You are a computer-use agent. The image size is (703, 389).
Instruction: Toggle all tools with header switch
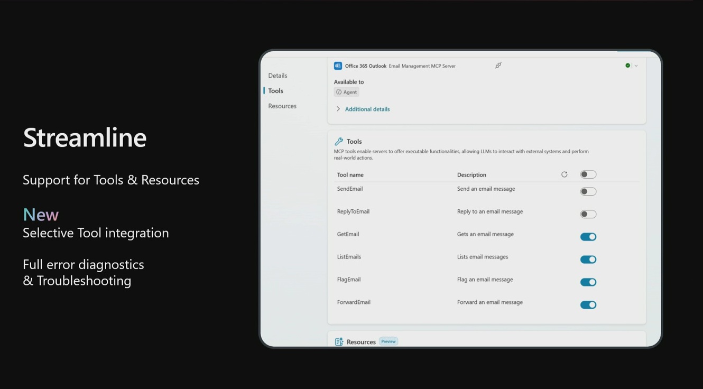pyautogui.click(x=588, y=174)
